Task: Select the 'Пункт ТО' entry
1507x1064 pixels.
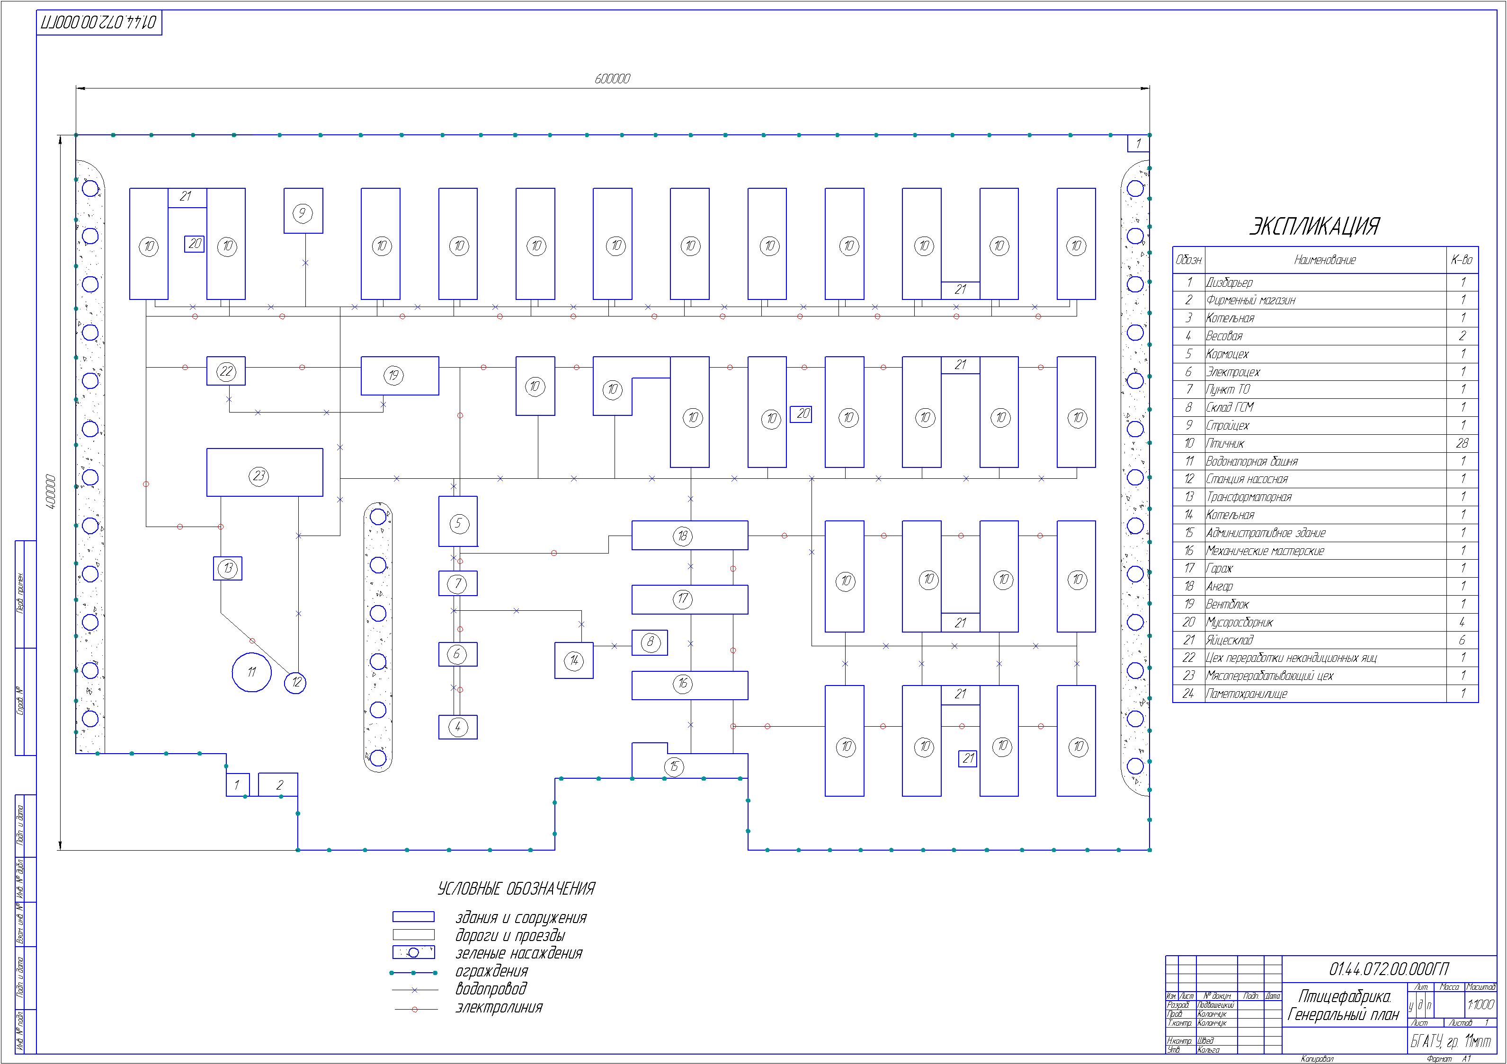Action: [x=1228, y=390]
